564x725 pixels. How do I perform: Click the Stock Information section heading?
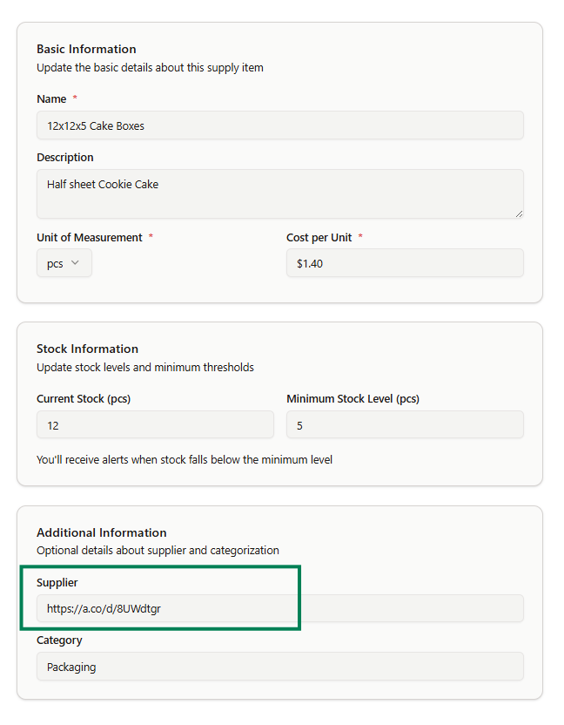coord(87,349)
